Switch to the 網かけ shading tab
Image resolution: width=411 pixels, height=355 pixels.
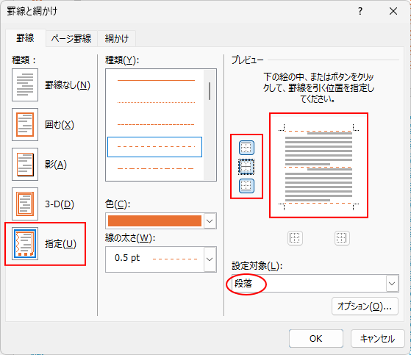pos(117,38)
